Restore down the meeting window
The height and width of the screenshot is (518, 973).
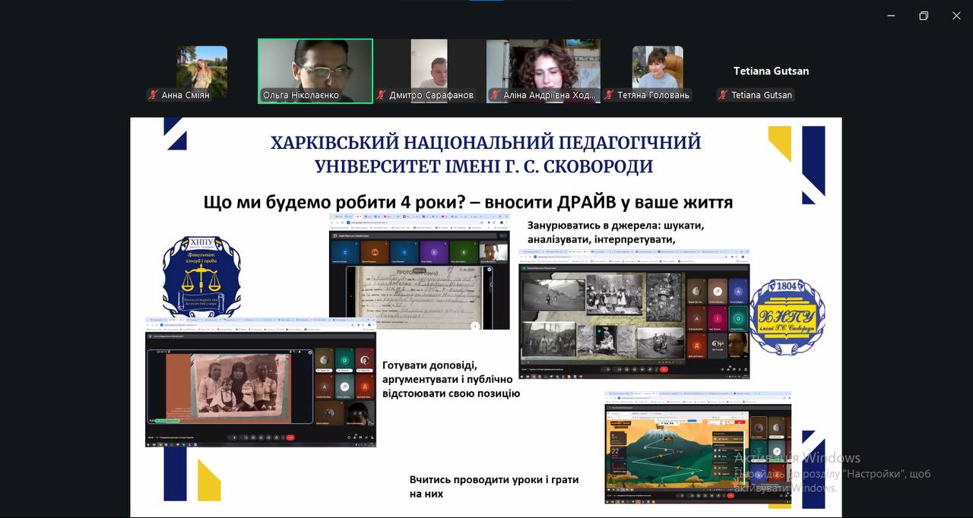click(924, 16)
